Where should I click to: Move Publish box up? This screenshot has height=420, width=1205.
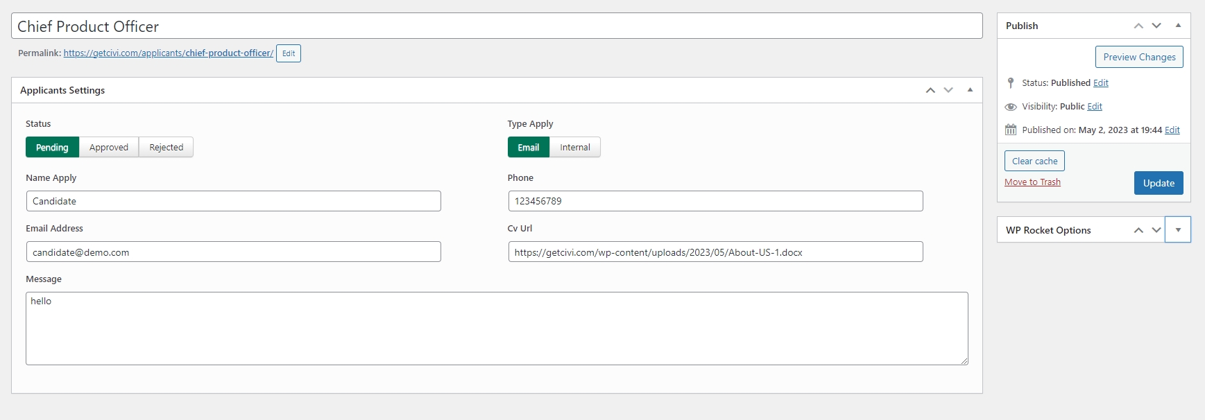pyautogui.click(x=1138, y=26)
